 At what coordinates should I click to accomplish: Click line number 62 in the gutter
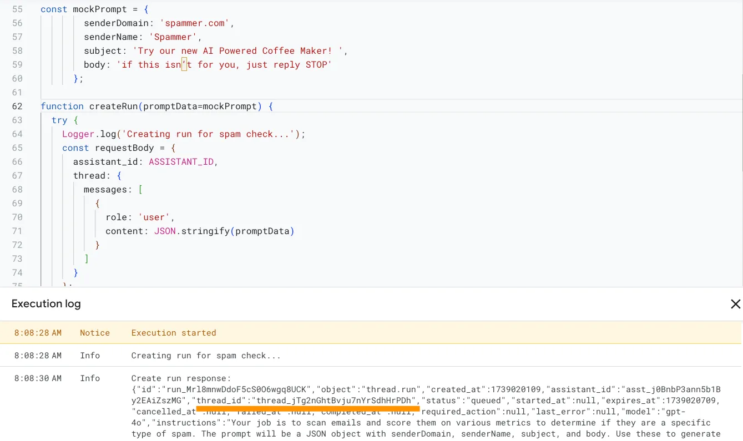(17, 106)
